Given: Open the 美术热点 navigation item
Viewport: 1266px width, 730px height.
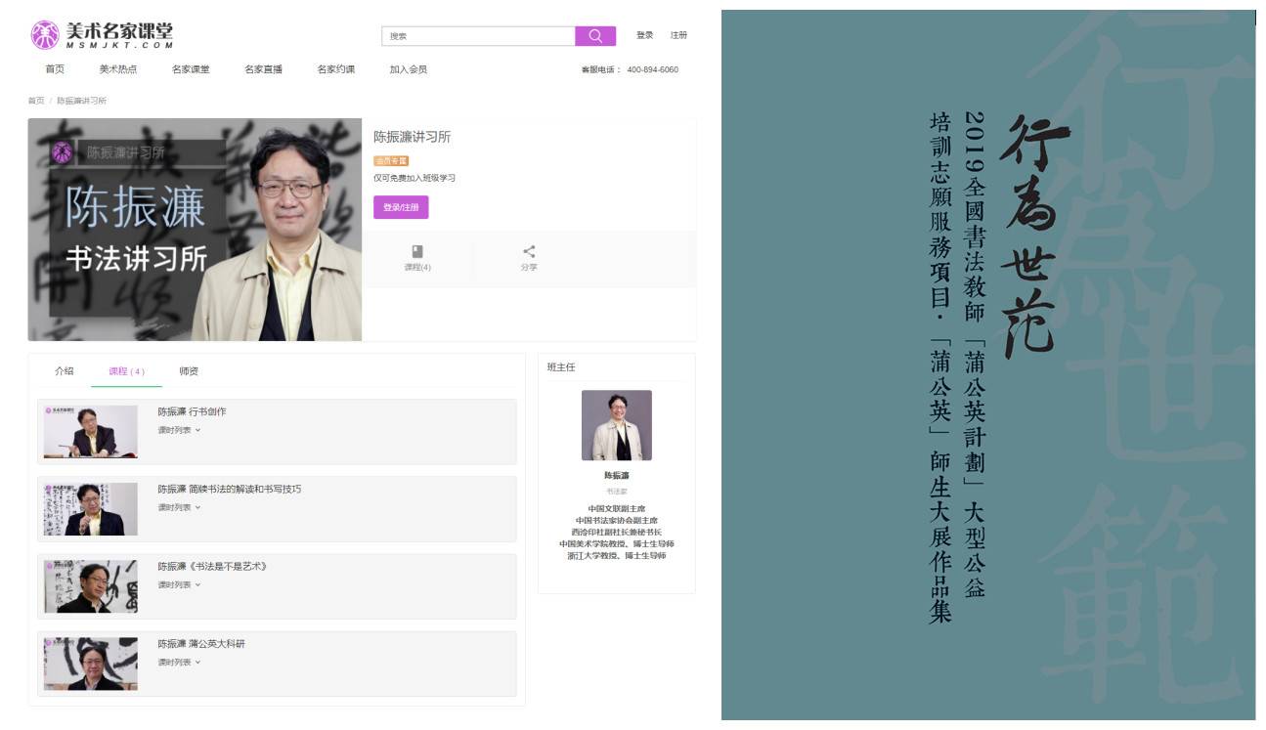Looking at the screenshot, I should point(118,69).
